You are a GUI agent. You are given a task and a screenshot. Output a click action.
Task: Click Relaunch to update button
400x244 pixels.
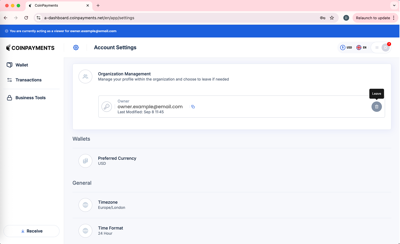373,18
